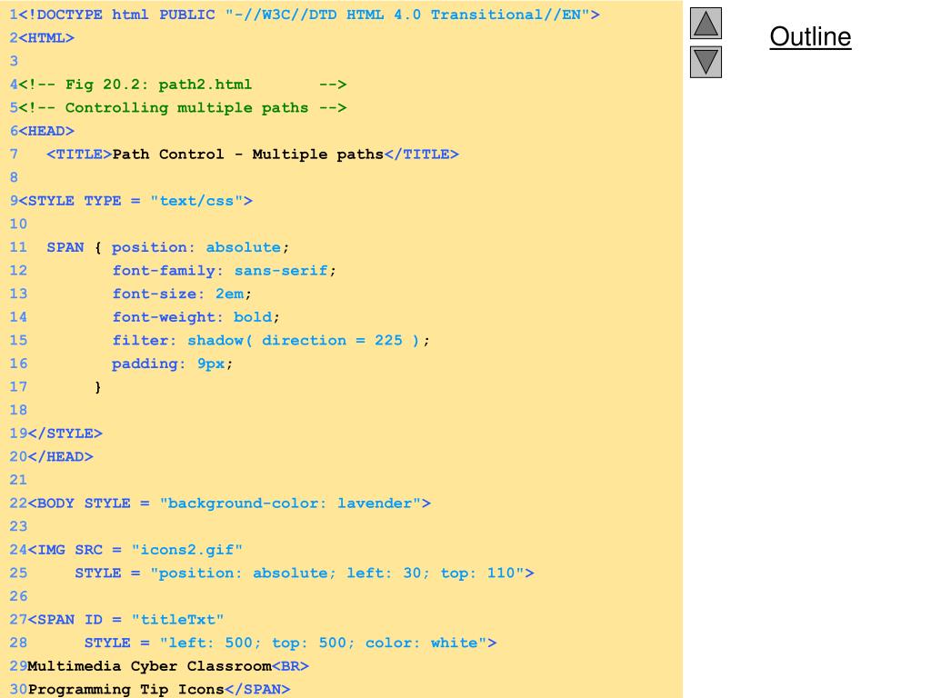Click the title text 'Path Control - Multiple paths'
931x698 pixels.
point(247,155)
